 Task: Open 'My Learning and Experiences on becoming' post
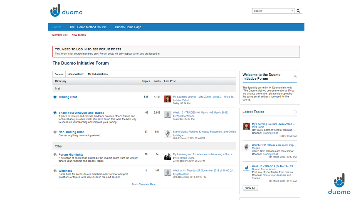click(204, 154)
